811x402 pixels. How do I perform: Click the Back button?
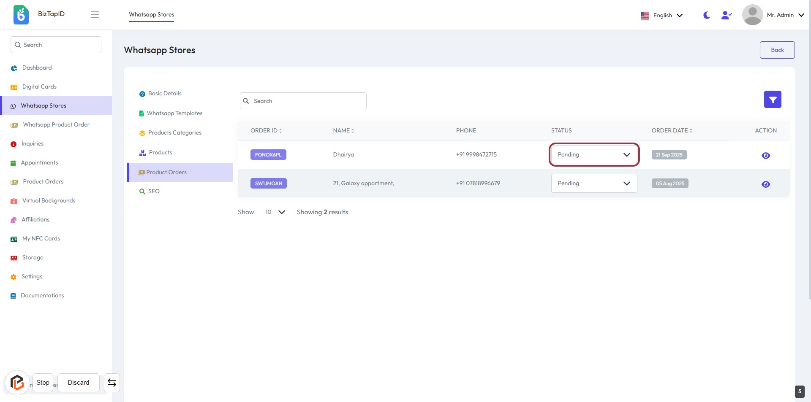click(777, 50)
